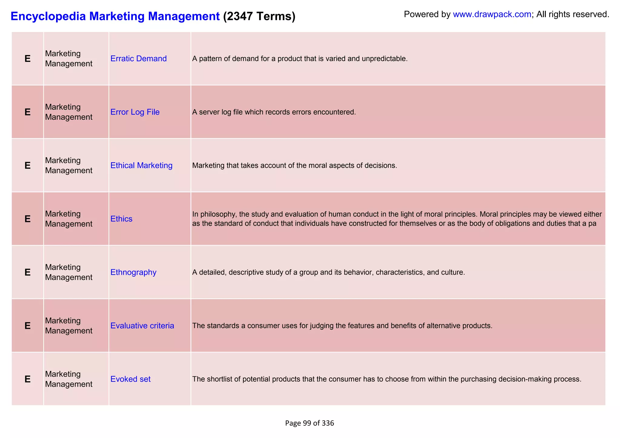Image resolution: width=620 pixels, height=438 pixels.
Task: Click the Encyclopedia Marketing Management title
Action: [115, 16]
